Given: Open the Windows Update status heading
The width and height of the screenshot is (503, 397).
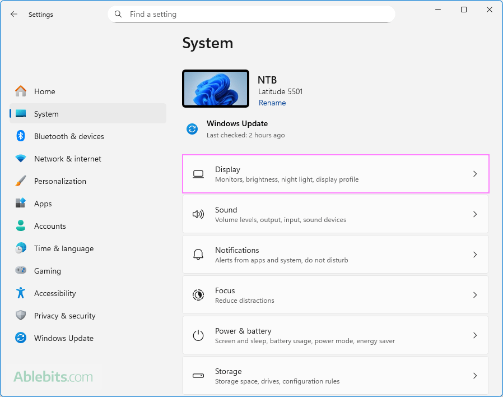Looking at the screenshot, I should click(x=237, y=124).
